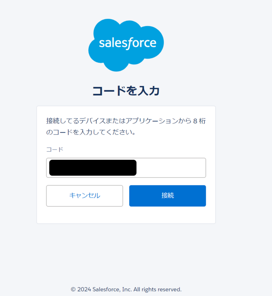Click the キャンセル label text

pyautogui.click(x=84, y=196)
